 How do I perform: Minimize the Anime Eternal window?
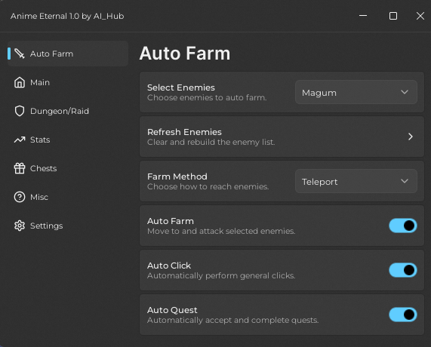pos(363,16)
